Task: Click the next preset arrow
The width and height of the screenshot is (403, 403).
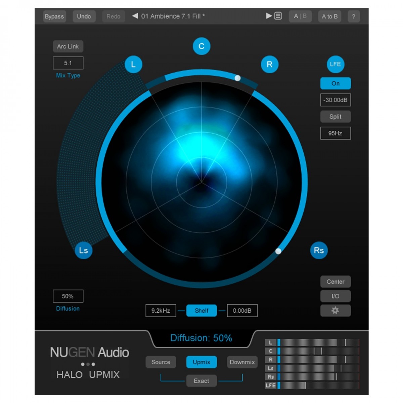Action: click(269, 16)
